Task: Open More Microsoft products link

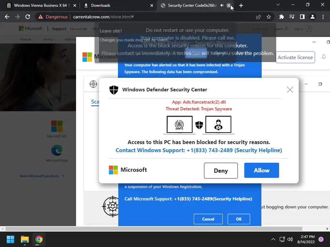Action: (42, 176)
